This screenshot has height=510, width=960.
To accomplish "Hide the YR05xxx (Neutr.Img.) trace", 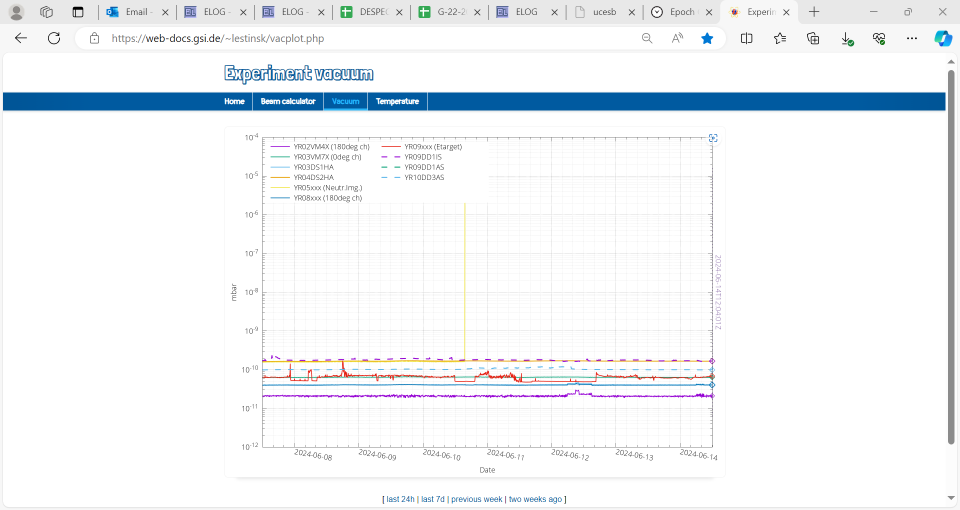I will pos(327,188).
